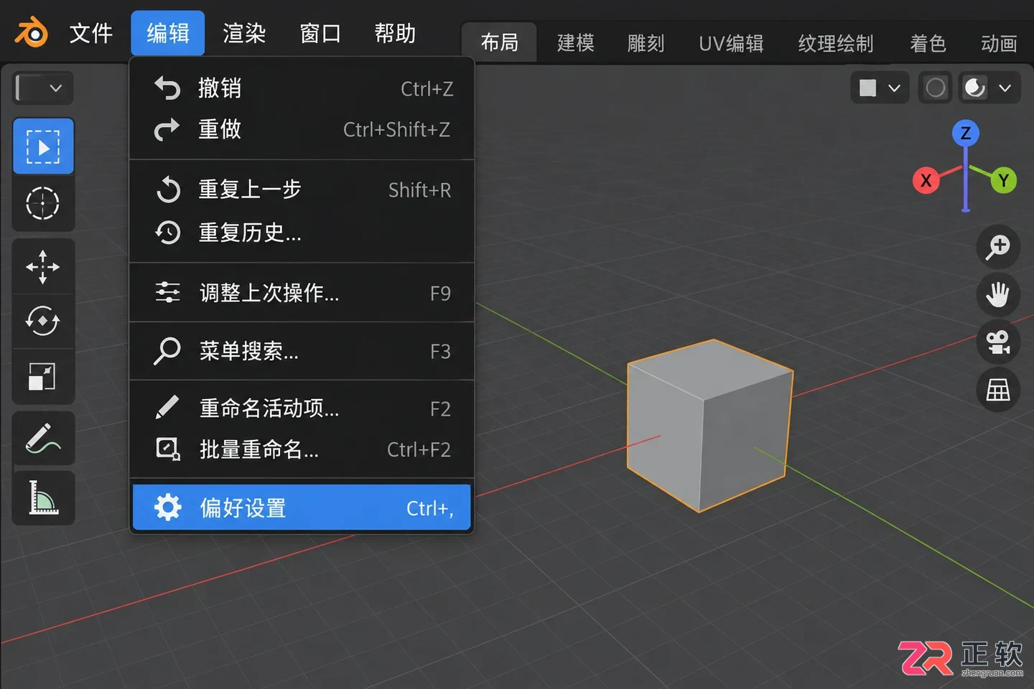
Task: Switch to the UV编辑 workspace tab
Action: 731,44
